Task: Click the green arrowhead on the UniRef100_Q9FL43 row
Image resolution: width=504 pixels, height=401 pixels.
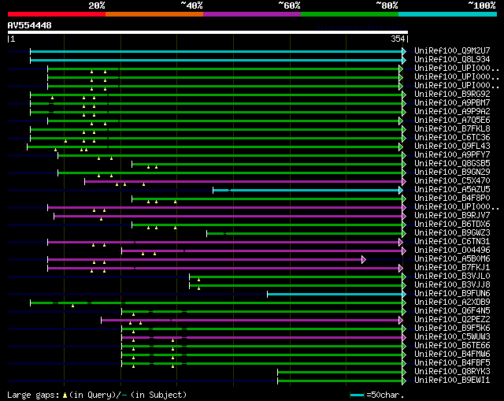Action: point(401,147)
